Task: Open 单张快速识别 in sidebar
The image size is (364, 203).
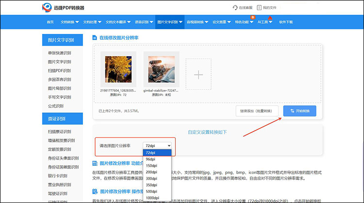Action: click(59, 53)
